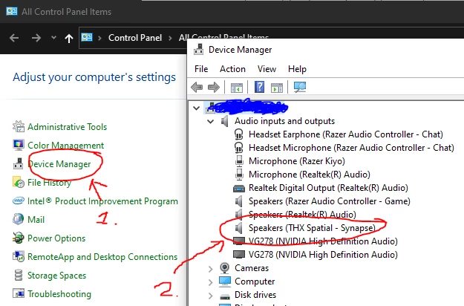The height and width of the screenshot is (306, 464).
Task: Collapse Audio inputs and outputs category
Action: pyautogui.click(x=210, y=121)
